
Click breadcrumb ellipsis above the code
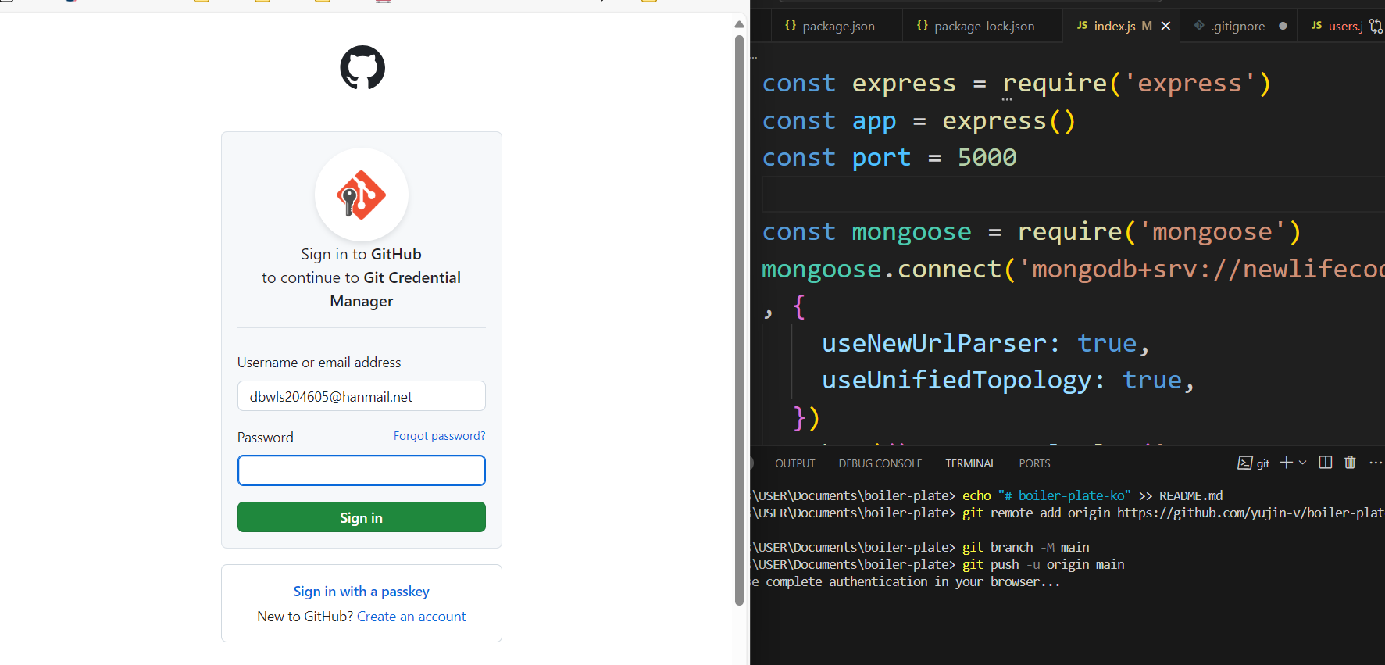pyautogui.click(x=755, y=57)
